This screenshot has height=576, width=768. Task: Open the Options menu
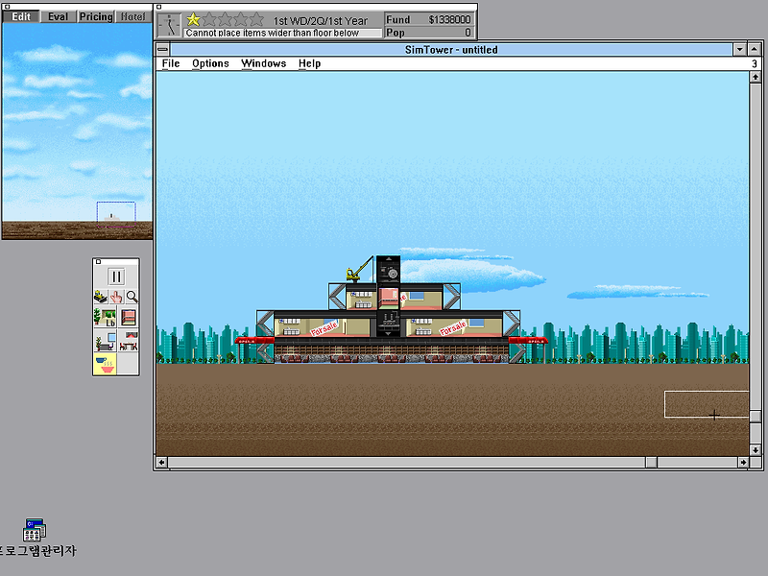[x=210, y=63]
